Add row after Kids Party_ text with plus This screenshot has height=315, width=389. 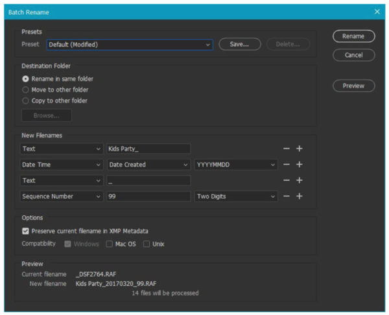[x=299, y=148]
